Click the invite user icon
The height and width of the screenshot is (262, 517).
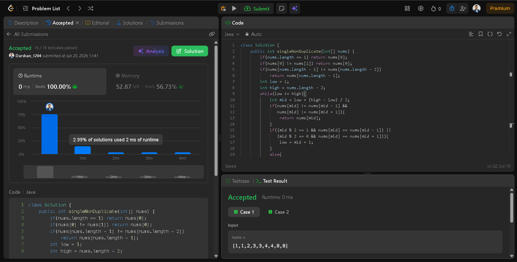point(463,8)
